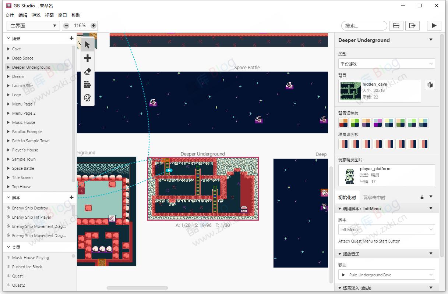Select the Deep Space scene in sidebar
Viewport: 448px width, 294px height.
(x=23, y=58)
